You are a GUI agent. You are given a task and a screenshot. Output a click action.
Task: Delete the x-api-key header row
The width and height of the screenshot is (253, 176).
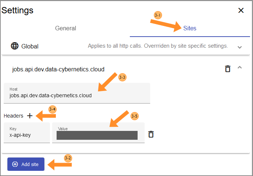151,134
